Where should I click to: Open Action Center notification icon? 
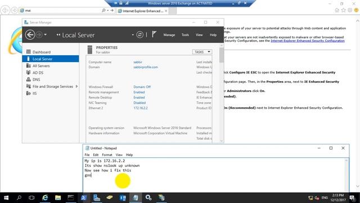[x=352, y=198]
